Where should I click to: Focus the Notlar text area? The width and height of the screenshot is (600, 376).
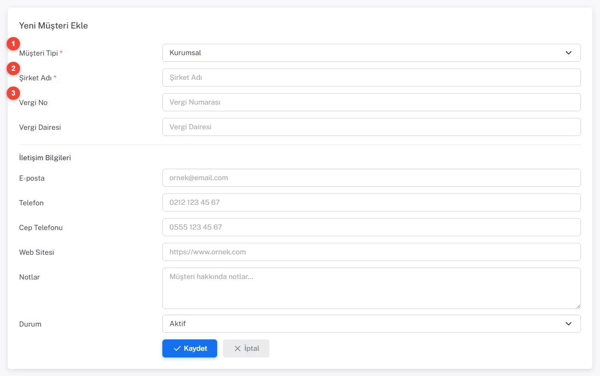[x=371, y=288]
